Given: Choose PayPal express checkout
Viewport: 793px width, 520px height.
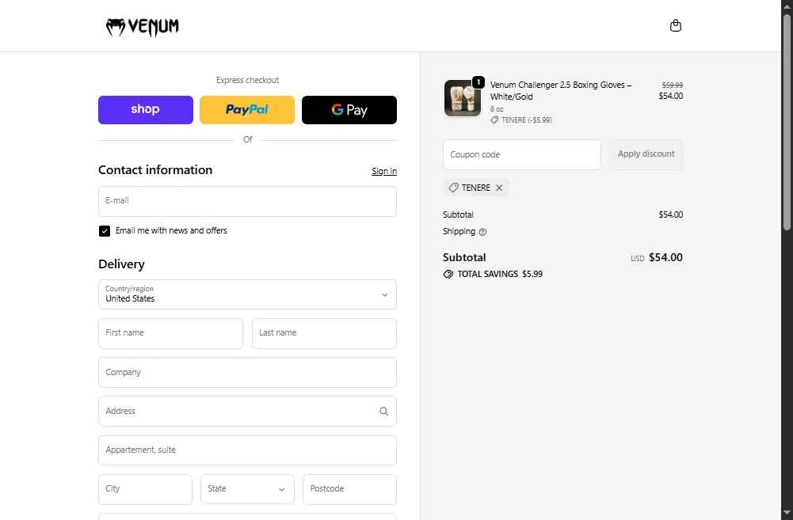Looking at the screenshot, I should tap(247, 110).
